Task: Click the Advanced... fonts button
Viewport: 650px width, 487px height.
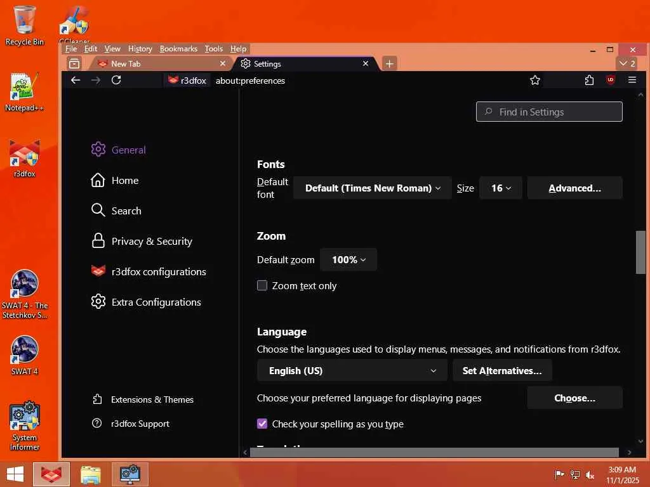Action: point(574,188)
